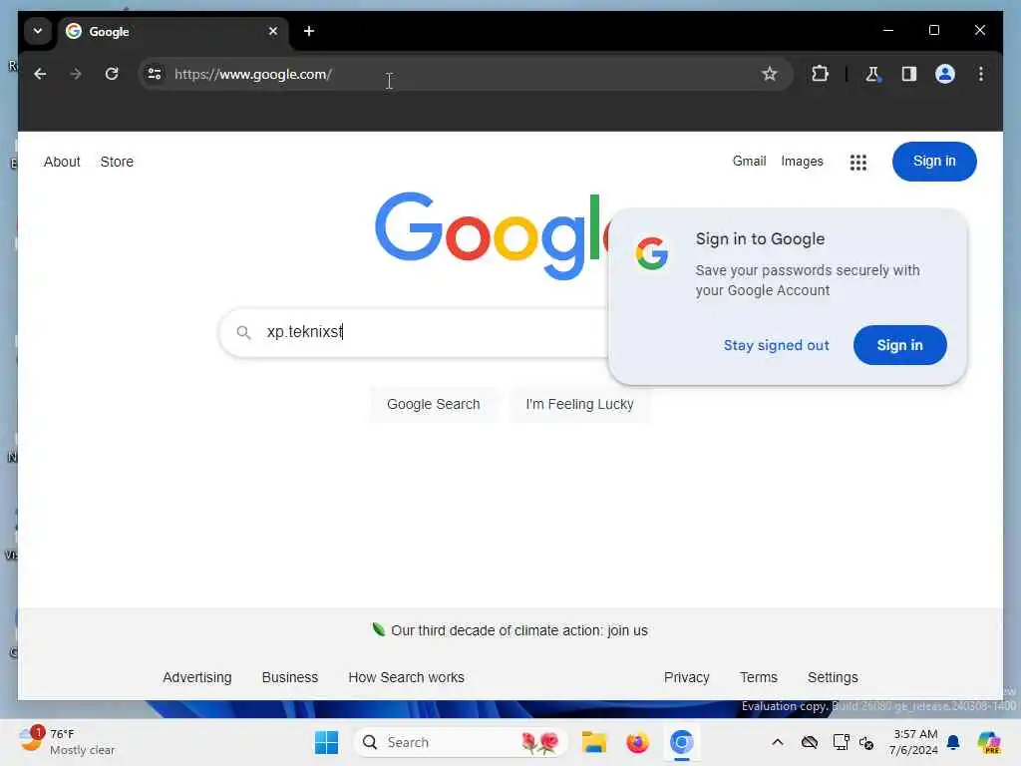Click the cloud sync tray icon

[810, 742]
